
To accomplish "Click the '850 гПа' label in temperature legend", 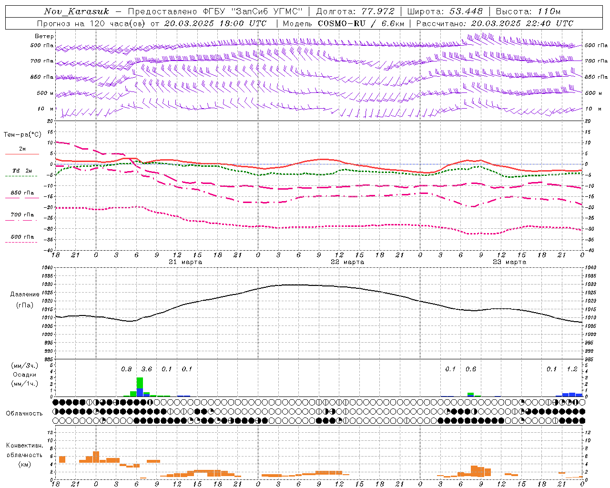I will (x=22, y=193).
